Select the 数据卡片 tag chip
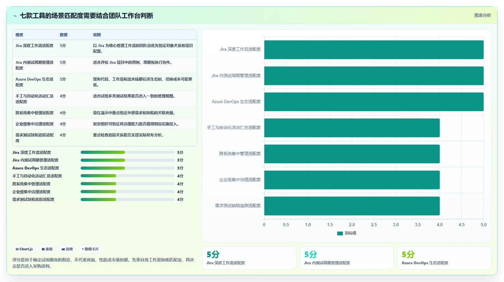The width and height of the screenshot is (504, 282). (x=90, y=249)
